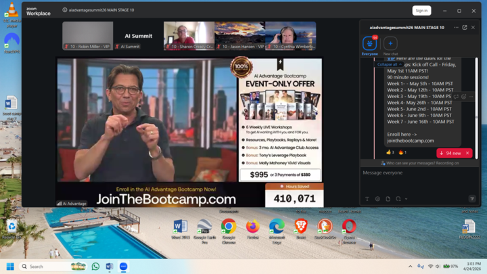Open more actions for chat message
Viewport: 487px width, 274px height.
[x=471, y=97]
